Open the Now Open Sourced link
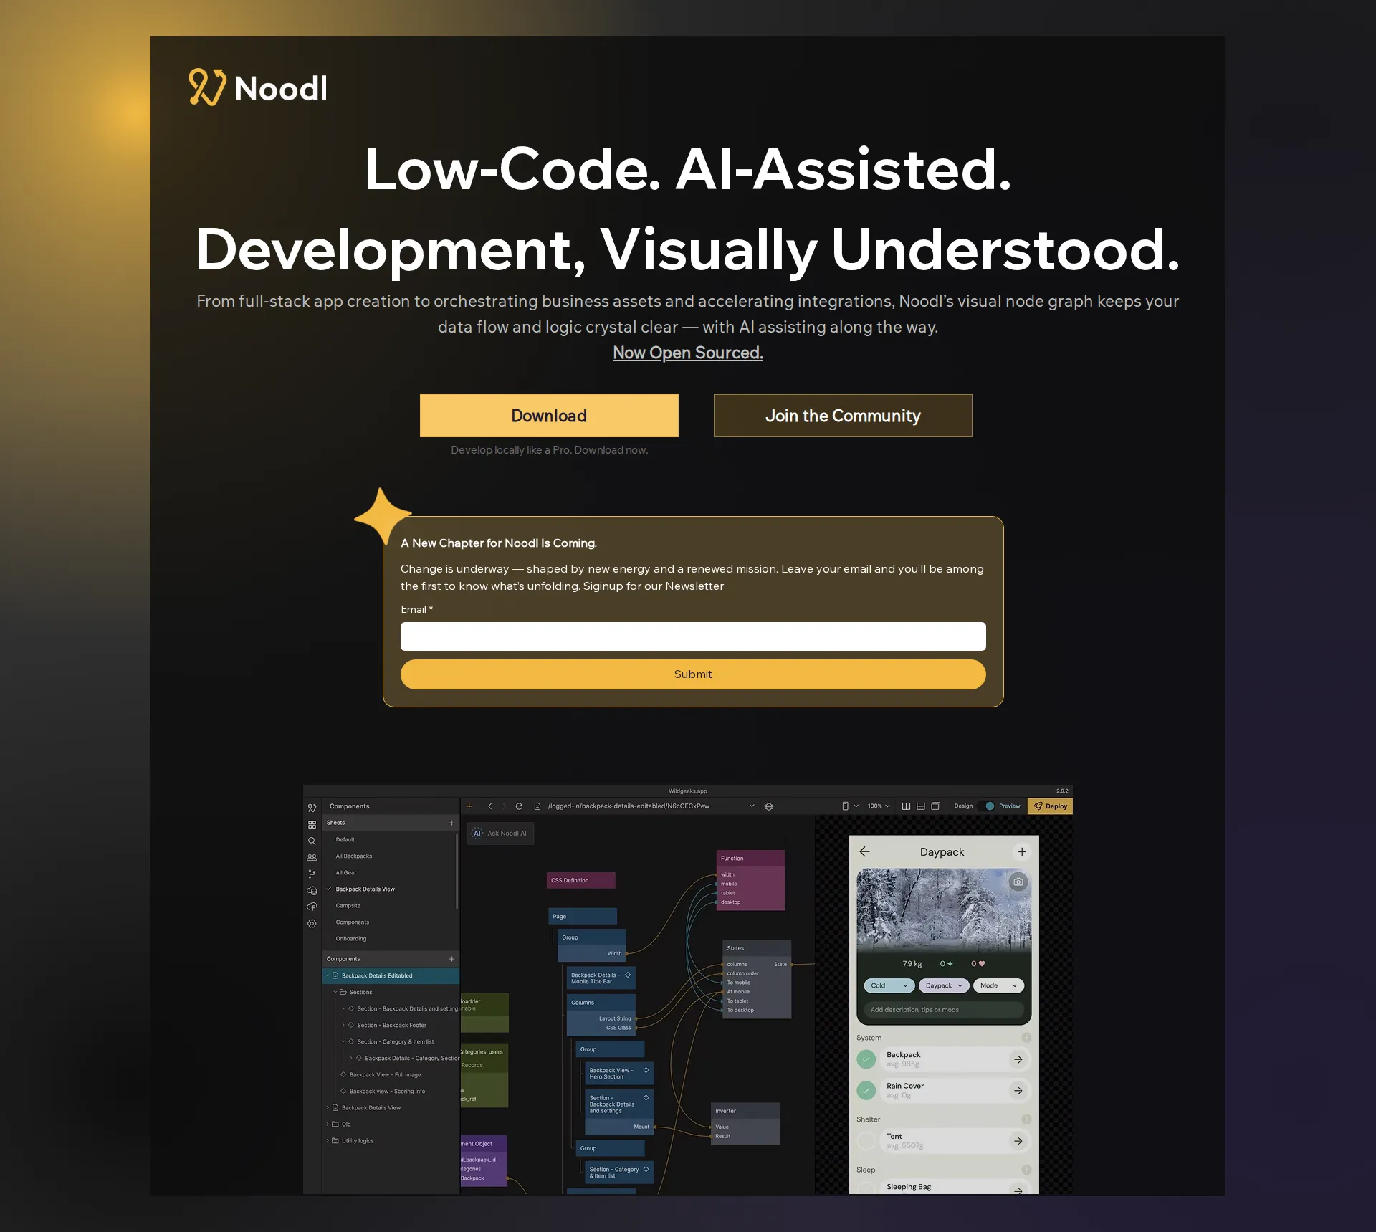The height and width of the screenshot is (1232, 1376). coord(687,352)
